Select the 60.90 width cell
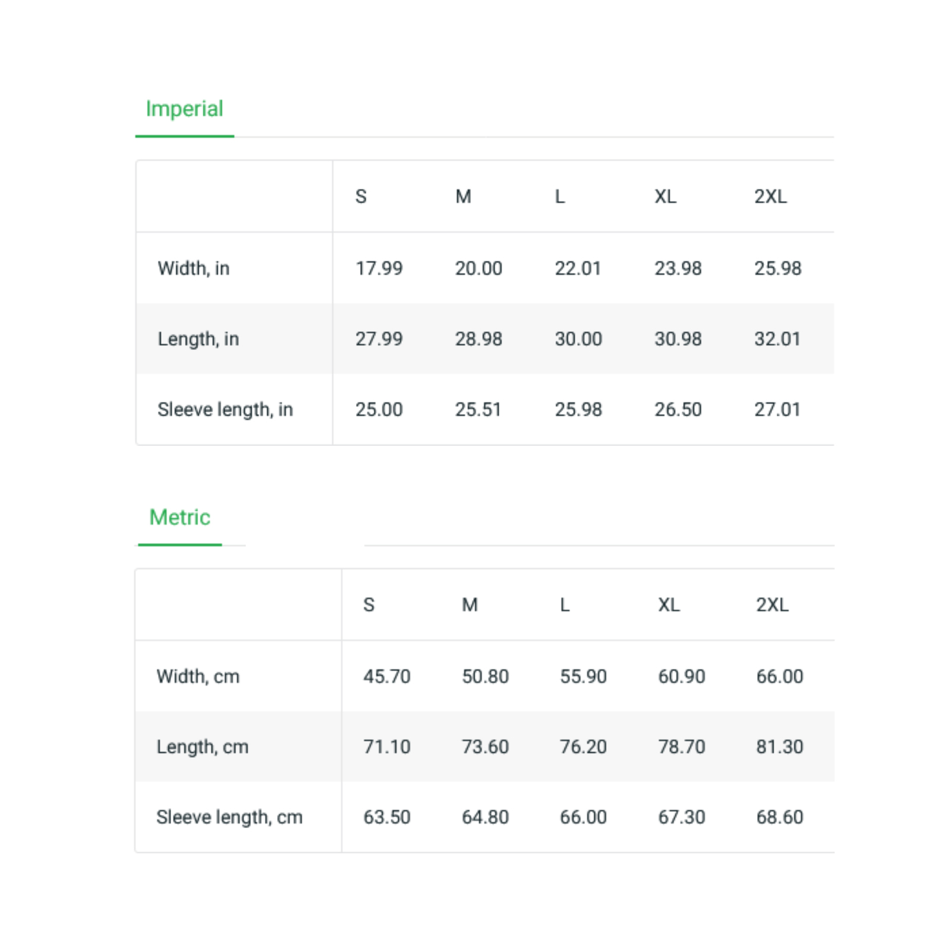Screen dimensions: 951x951 (x=682, y=676)
